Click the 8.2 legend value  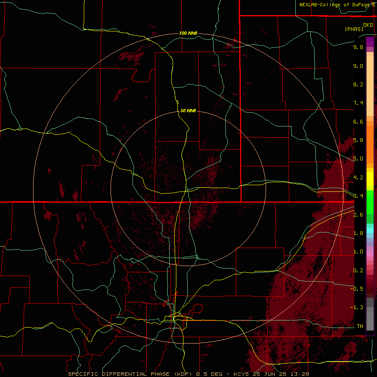(x=358, y=84)
